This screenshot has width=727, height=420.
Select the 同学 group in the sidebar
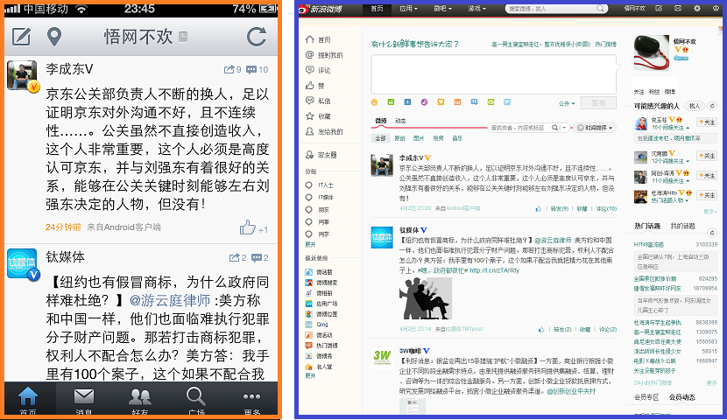tap(318, 234)
